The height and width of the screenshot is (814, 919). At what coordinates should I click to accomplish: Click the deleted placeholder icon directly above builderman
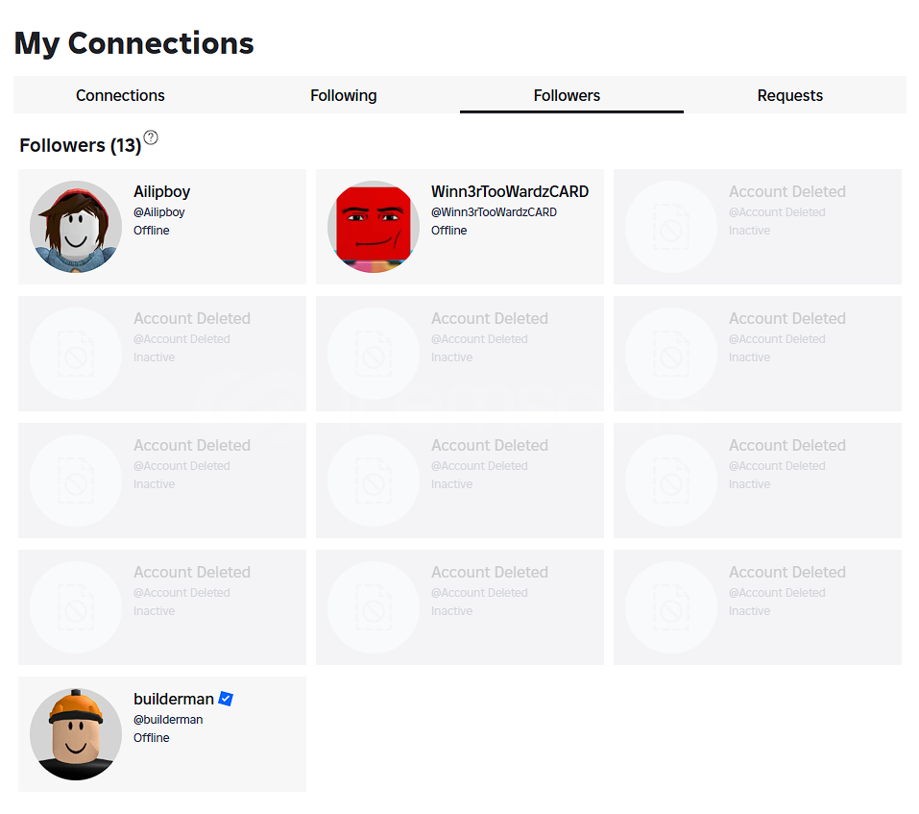(76, 607)
